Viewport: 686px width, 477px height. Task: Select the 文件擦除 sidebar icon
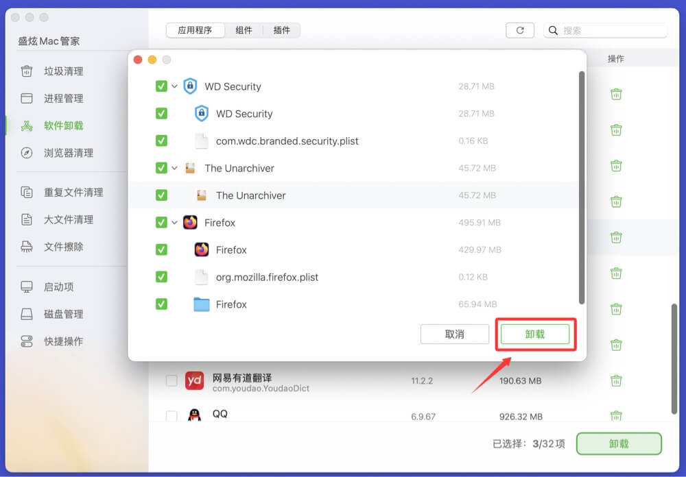[62, 247]
